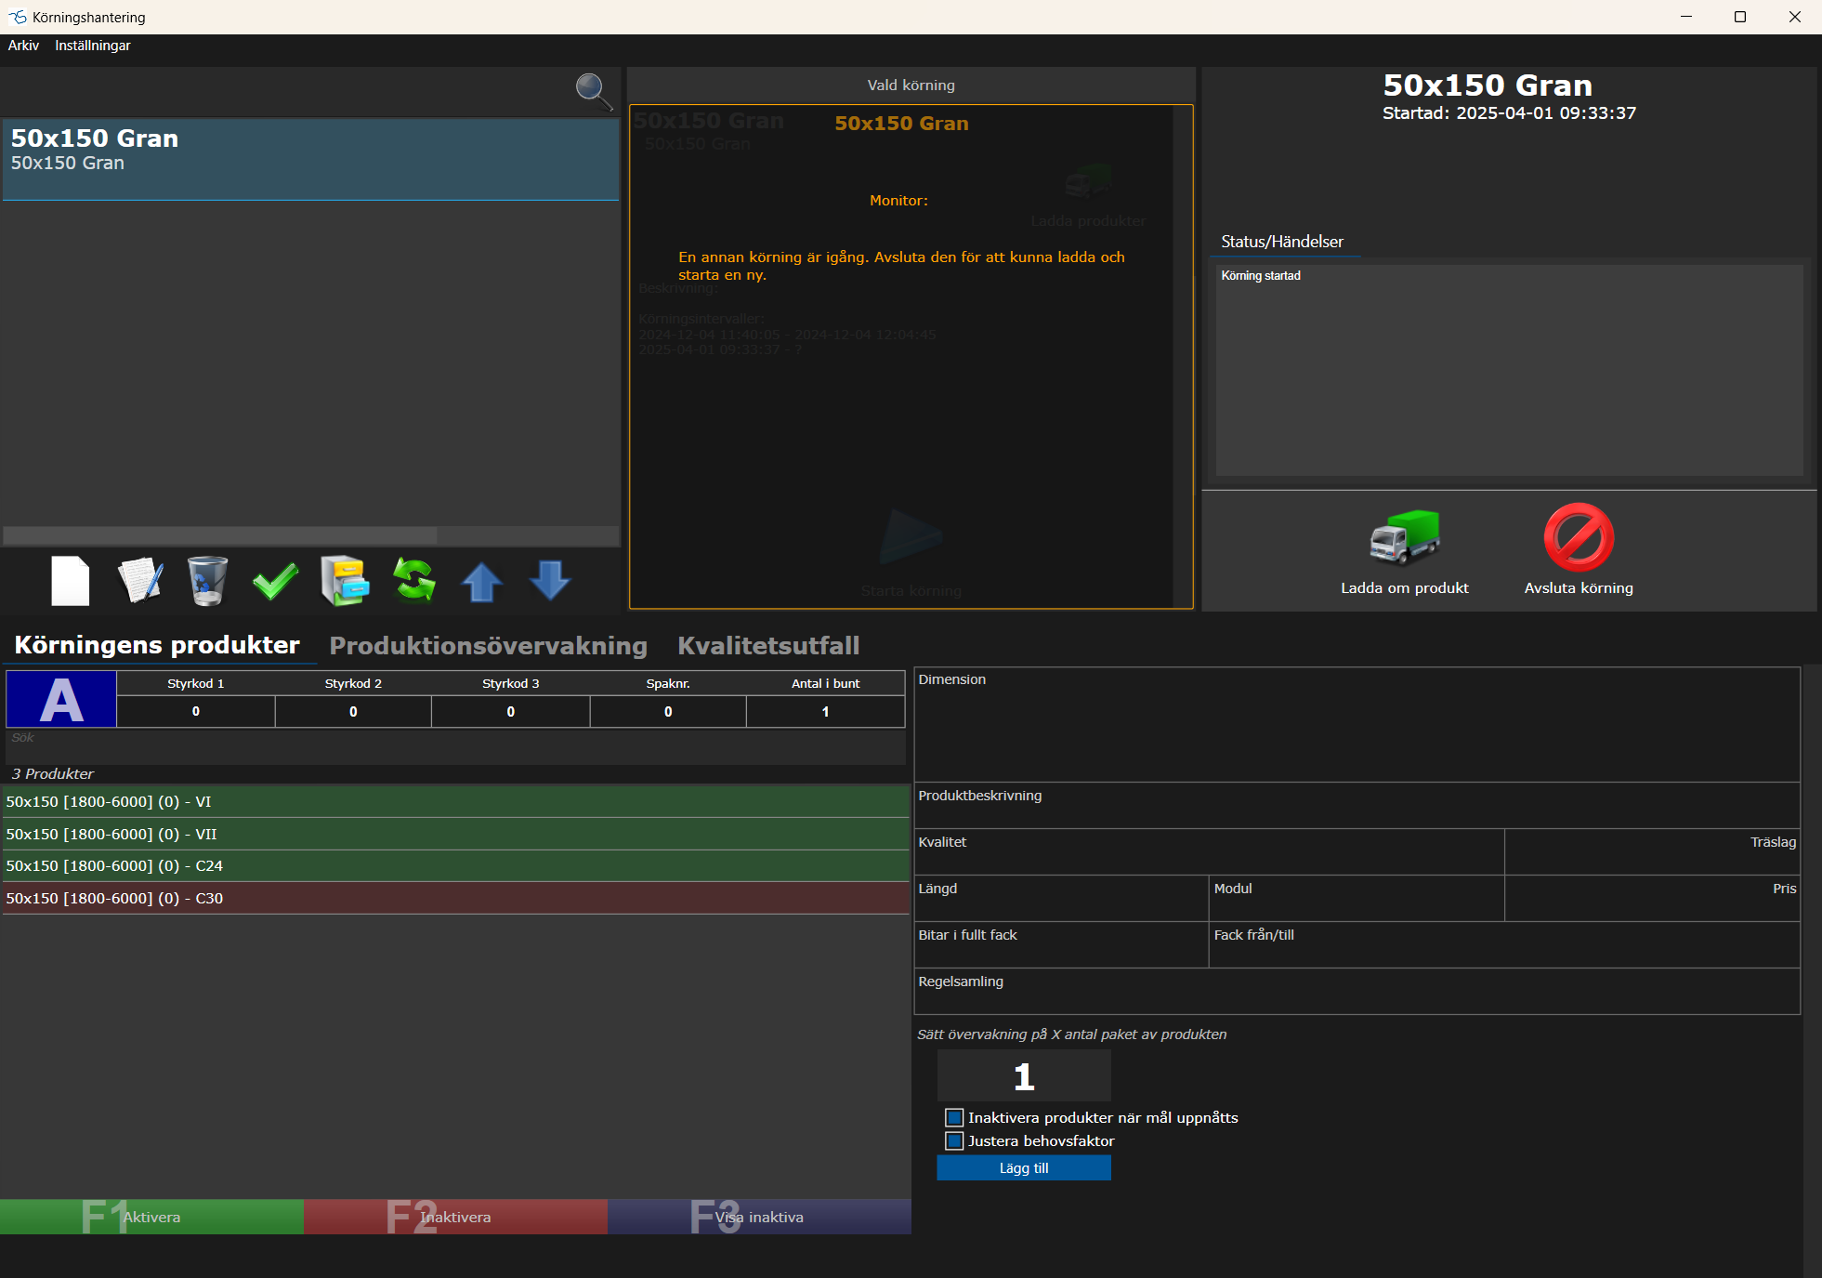Click the edit run notepad icon
The height and width of the screenshot is (1278, 1822).
tap(140, 581)
